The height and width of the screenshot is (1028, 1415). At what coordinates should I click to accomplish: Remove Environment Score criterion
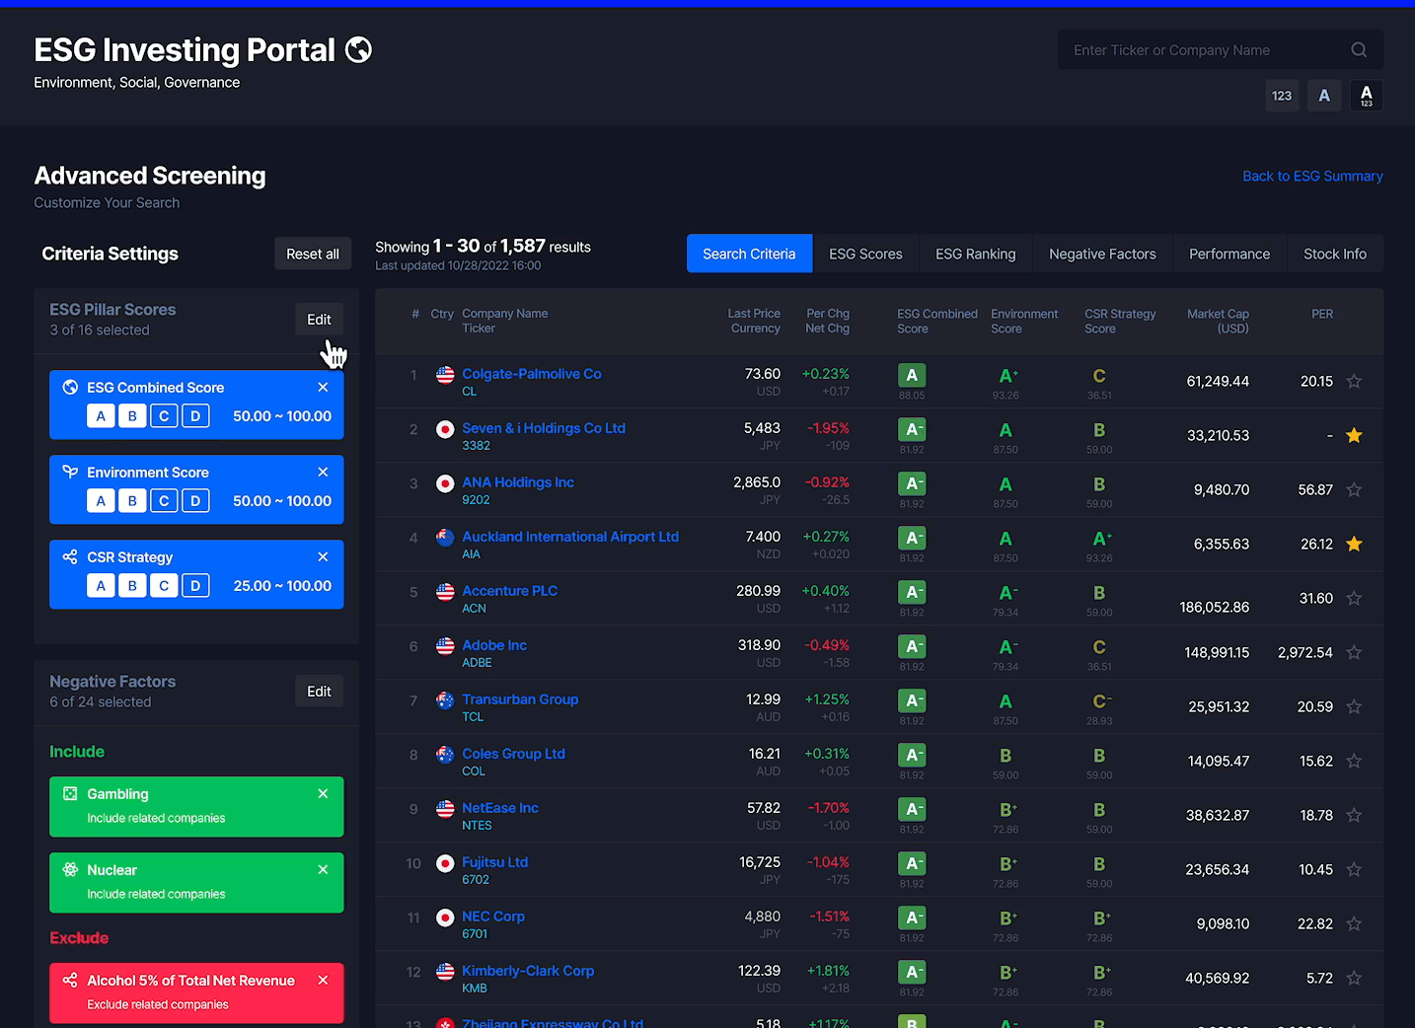pyautogui.click(x=323, y=472)
